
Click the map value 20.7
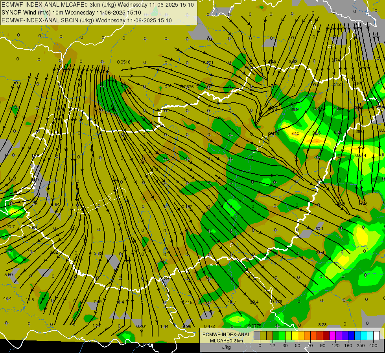tap(11, 227)
